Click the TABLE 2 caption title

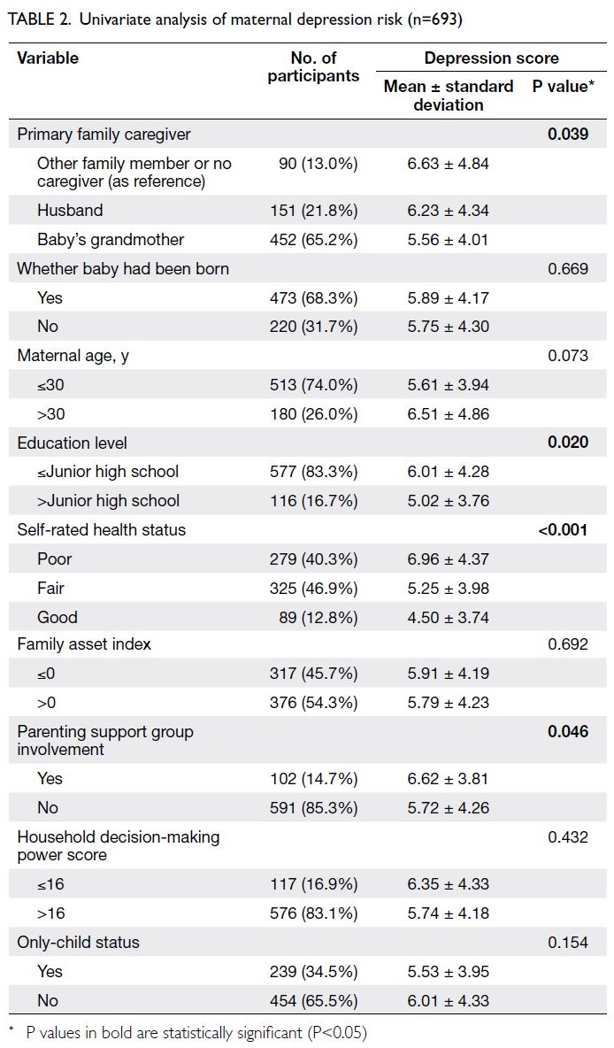(234, 19)
